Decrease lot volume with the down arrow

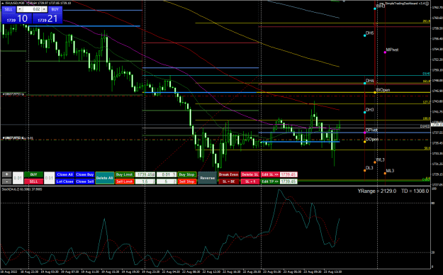20,9
